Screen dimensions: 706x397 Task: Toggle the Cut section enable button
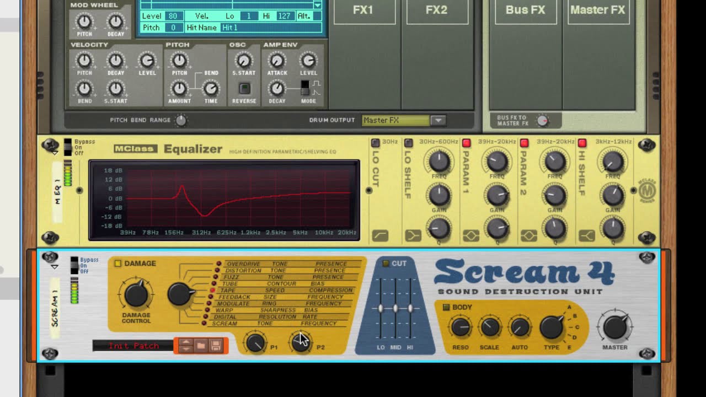(386, 264)
